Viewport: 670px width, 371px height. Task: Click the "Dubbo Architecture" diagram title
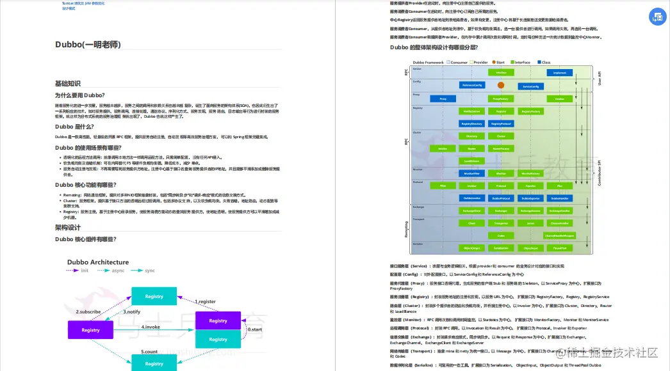point(98,262)
